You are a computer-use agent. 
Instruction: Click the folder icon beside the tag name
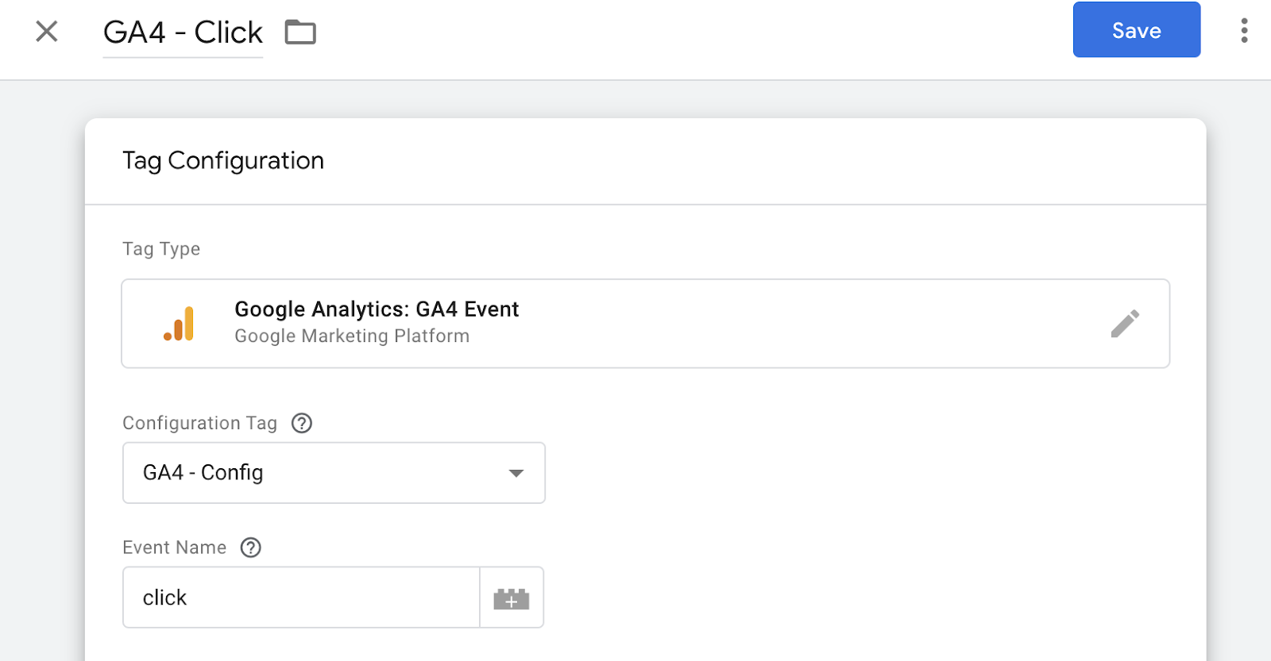click(300, 33)
